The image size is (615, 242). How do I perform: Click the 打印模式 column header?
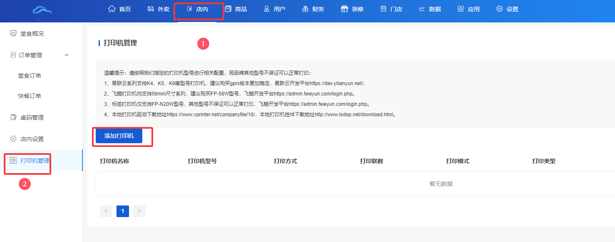pyautogui.click(x=458, y=161)
